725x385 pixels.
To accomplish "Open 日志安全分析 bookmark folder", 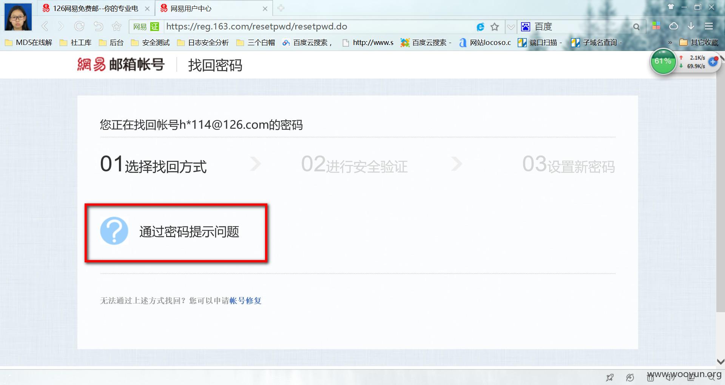I will tap(203, 43).
